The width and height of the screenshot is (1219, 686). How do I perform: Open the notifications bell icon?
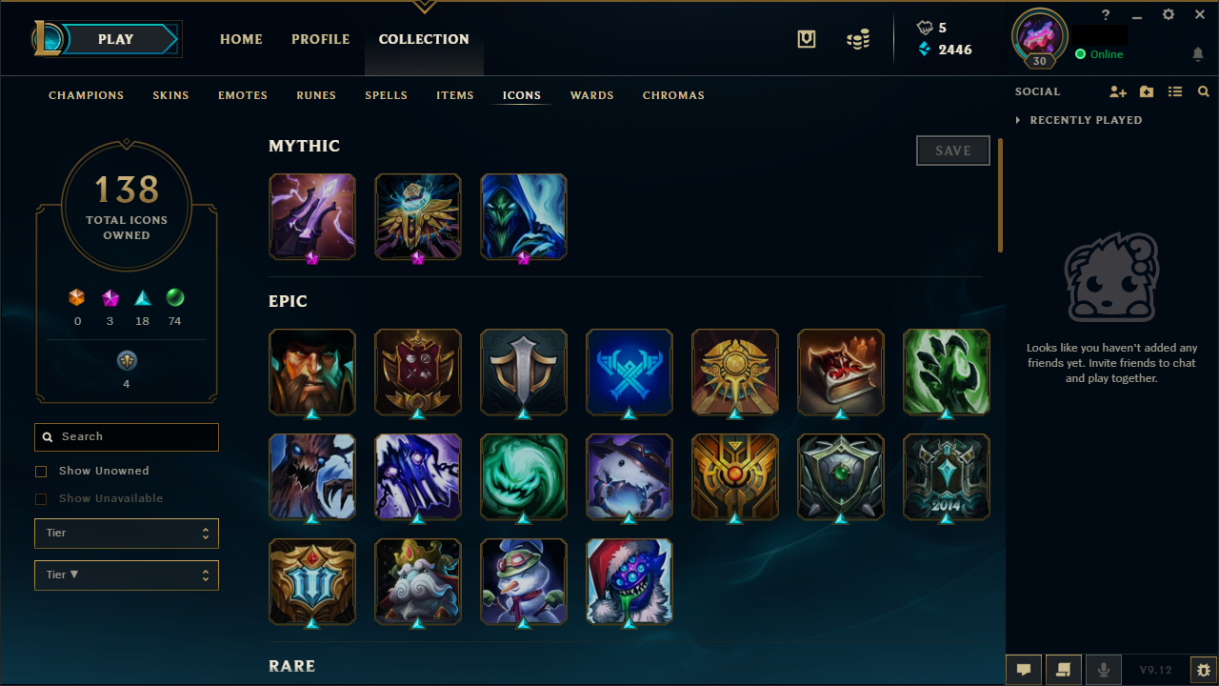[x=1198, y=54]
